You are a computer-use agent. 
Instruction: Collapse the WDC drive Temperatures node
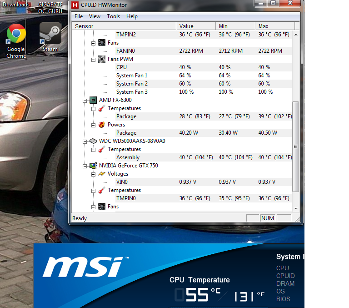pyautogui.click(x=93, y=150)
